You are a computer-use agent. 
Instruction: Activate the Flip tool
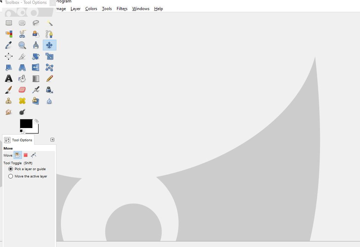(36, 67)
